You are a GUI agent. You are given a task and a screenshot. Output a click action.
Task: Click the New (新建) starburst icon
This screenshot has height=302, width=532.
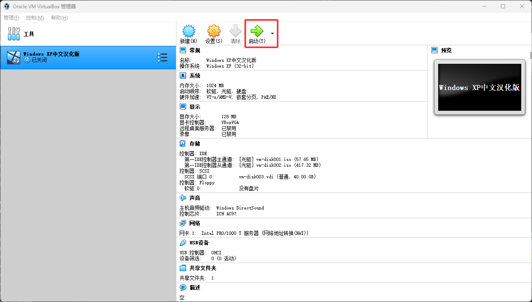click(x=189, y=31)
